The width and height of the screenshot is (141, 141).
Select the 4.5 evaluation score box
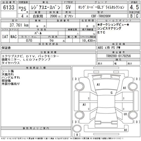[134, 7]
